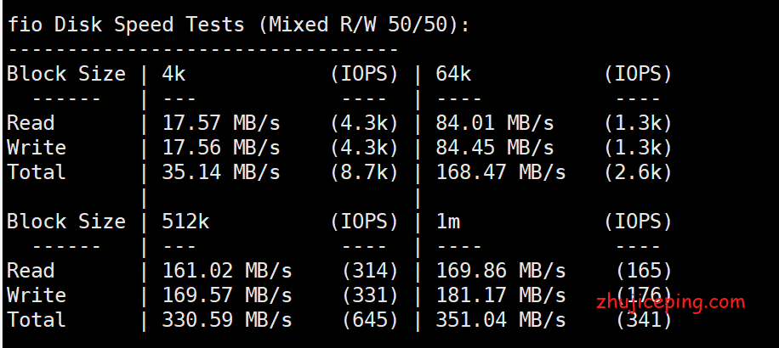Select the 181.17 MB/s write speed
The image size is (779, 348).
(501, 295)
